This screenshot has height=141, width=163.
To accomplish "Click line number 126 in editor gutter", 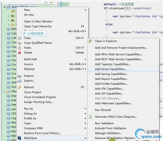I will [x=65, y=4].
